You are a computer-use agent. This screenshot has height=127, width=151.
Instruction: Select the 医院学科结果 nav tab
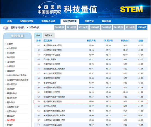[x=70, y=21]
